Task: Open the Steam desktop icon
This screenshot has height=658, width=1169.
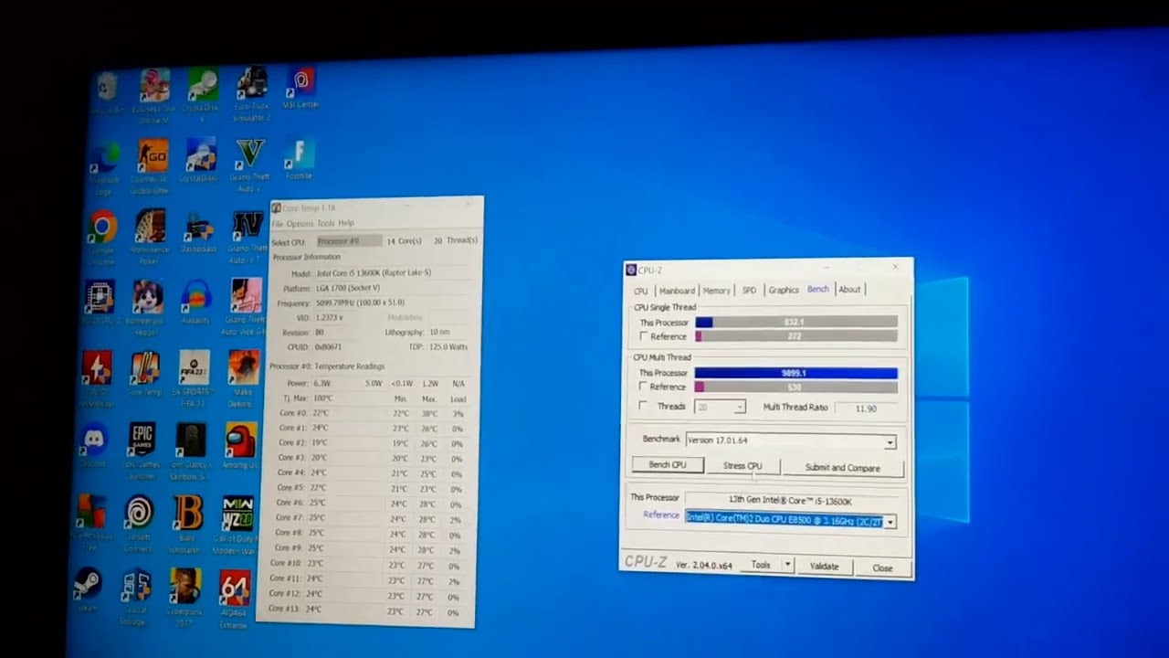Action: tap(89, 589)
